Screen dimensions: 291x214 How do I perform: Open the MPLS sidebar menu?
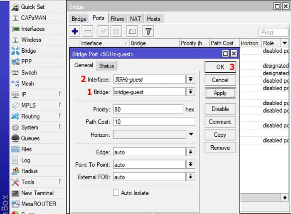38,105
